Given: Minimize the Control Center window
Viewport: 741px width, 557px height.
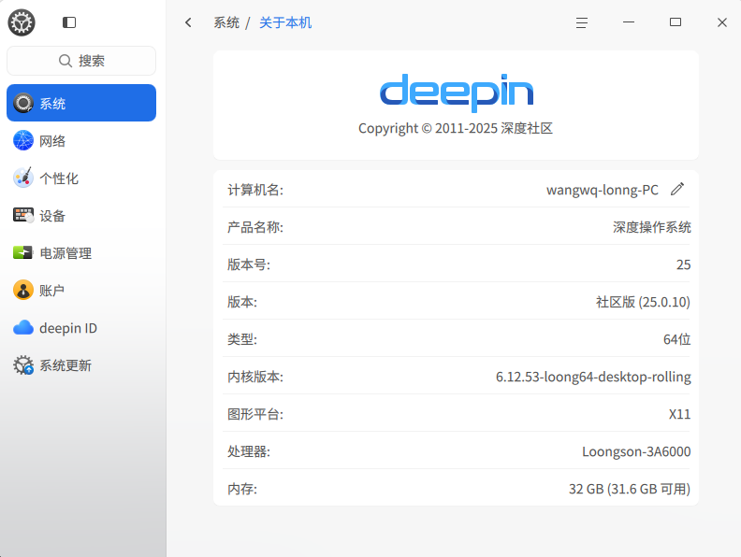Looking at the screenshot, I should pos(629,22).
